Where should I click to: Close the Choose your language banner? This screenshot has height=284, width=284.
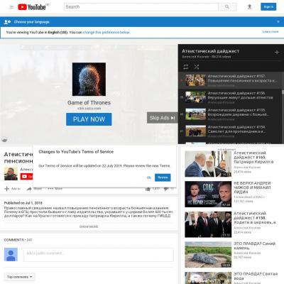pos(278,22)
